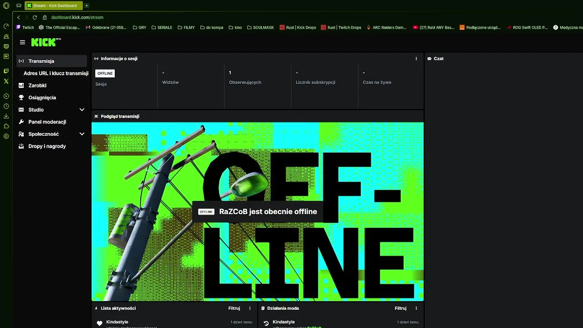Open Extensions cube icon in sidebar
583x328 pixels.
[6, 126]
